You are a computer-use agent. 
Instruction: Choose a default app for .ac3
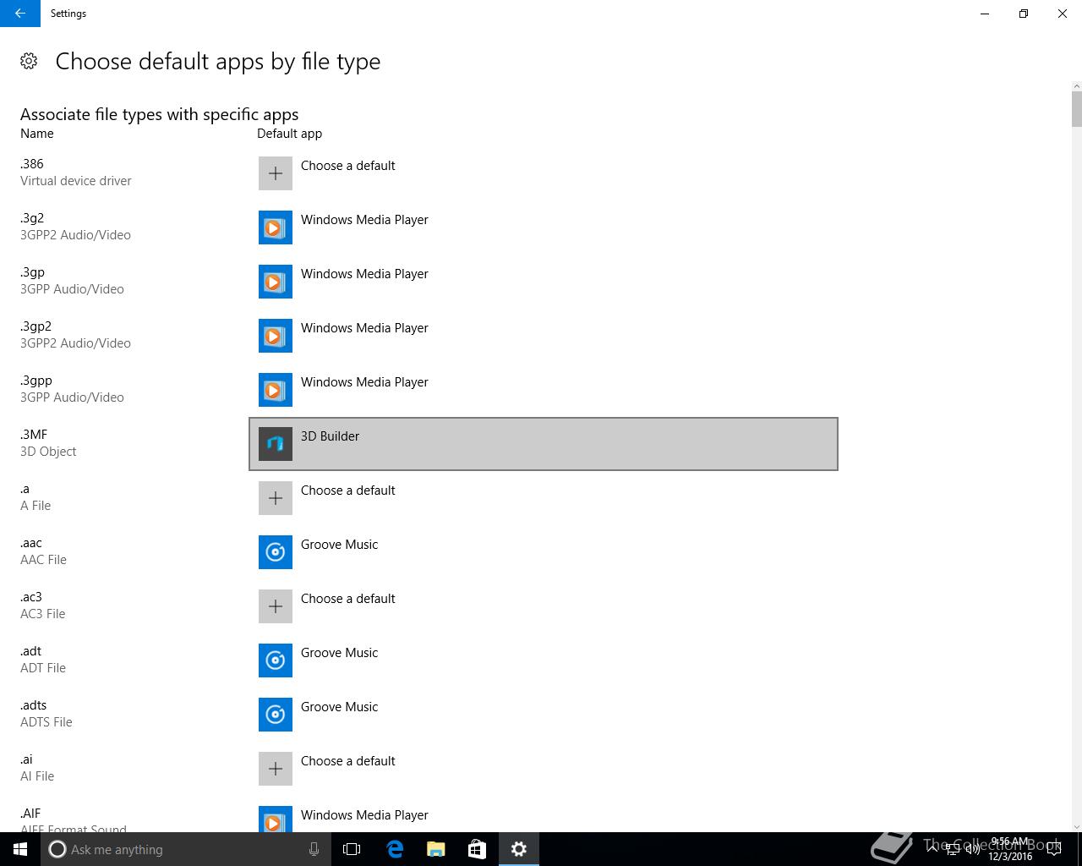point(544,606)
